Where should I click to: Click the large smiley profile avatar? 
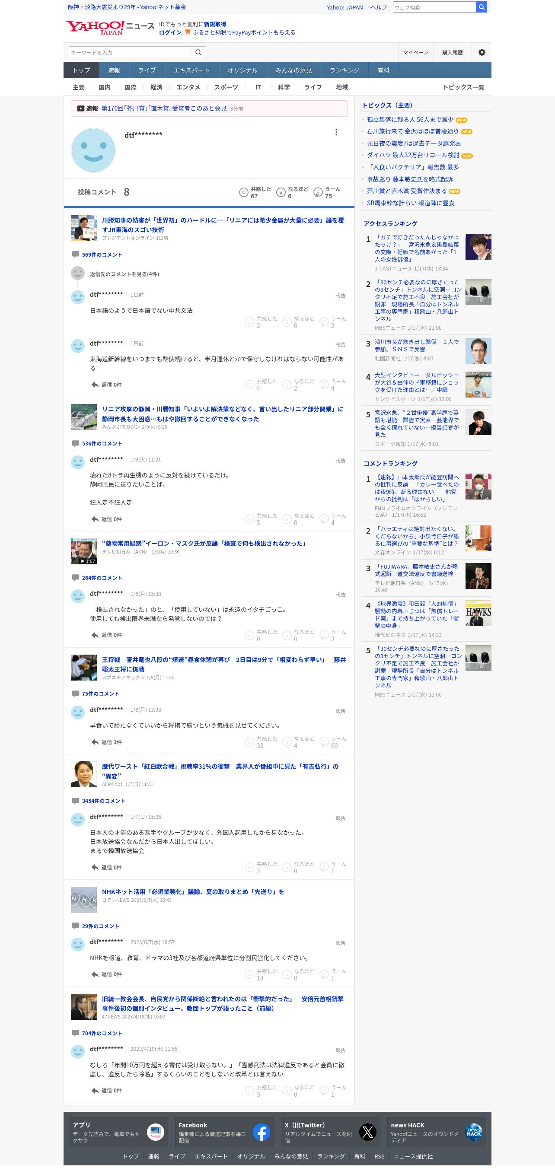93,150
